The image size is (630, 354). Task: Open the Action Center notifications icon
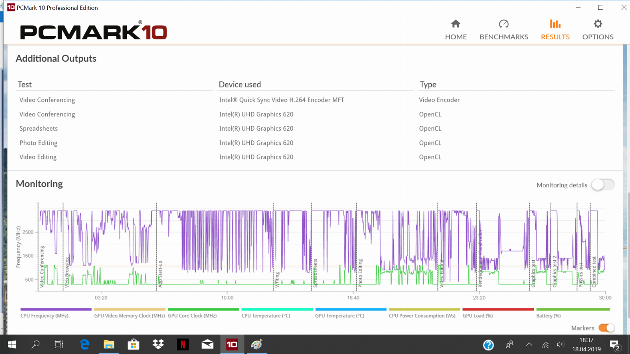click(x=615, y=345)
